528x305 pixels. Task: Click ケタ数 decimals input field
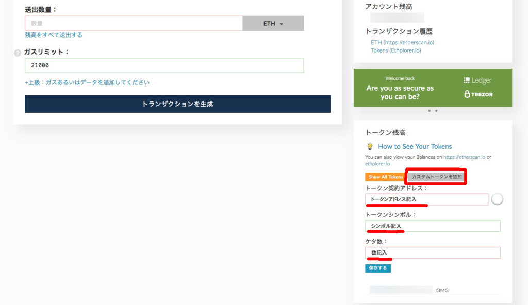(x=433, y=253)
